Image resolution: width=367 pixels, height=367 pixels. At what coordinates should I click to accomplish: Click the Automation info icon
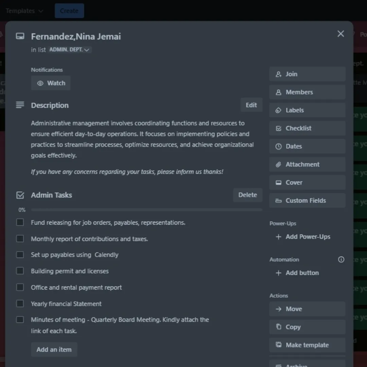[x=341, y=260]
